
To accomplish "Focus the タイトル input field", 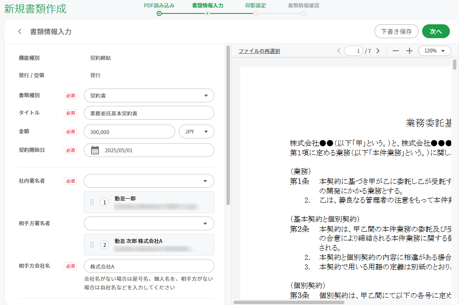I will (149, 113).
